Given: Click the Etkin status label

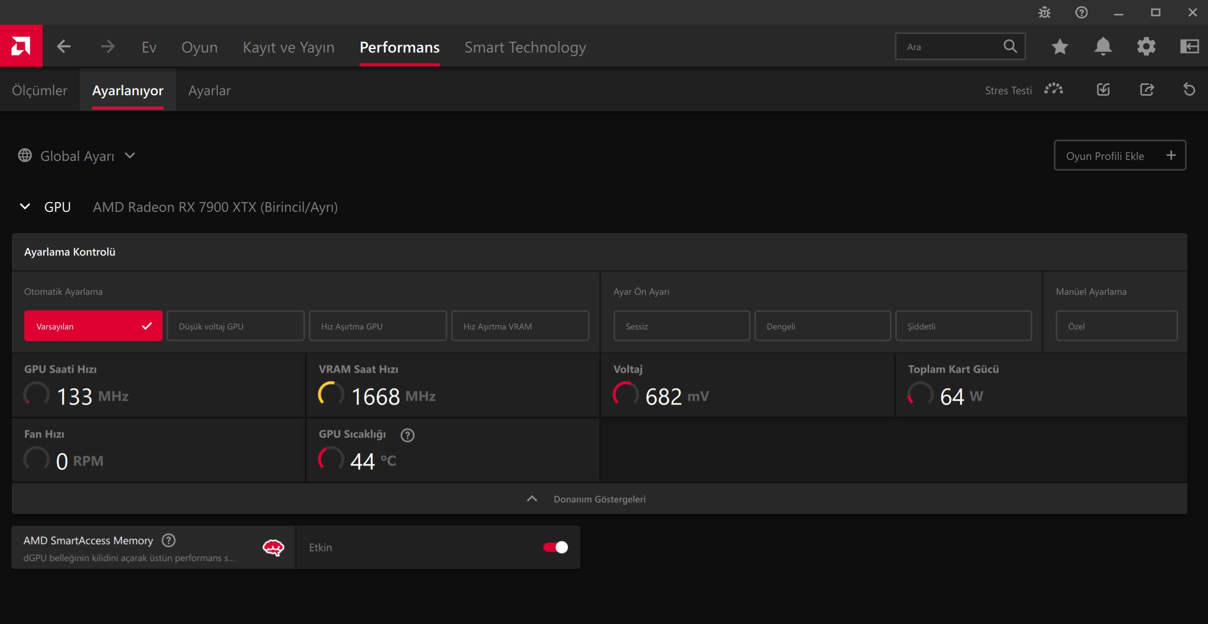Looking at the screenshot, I should coord(321,547).
